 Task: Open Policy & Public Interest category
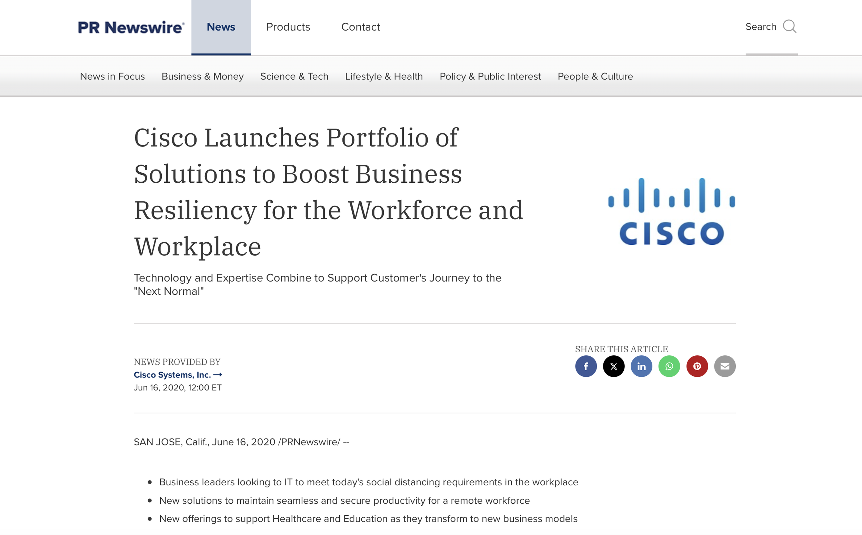tap(490, 77)
